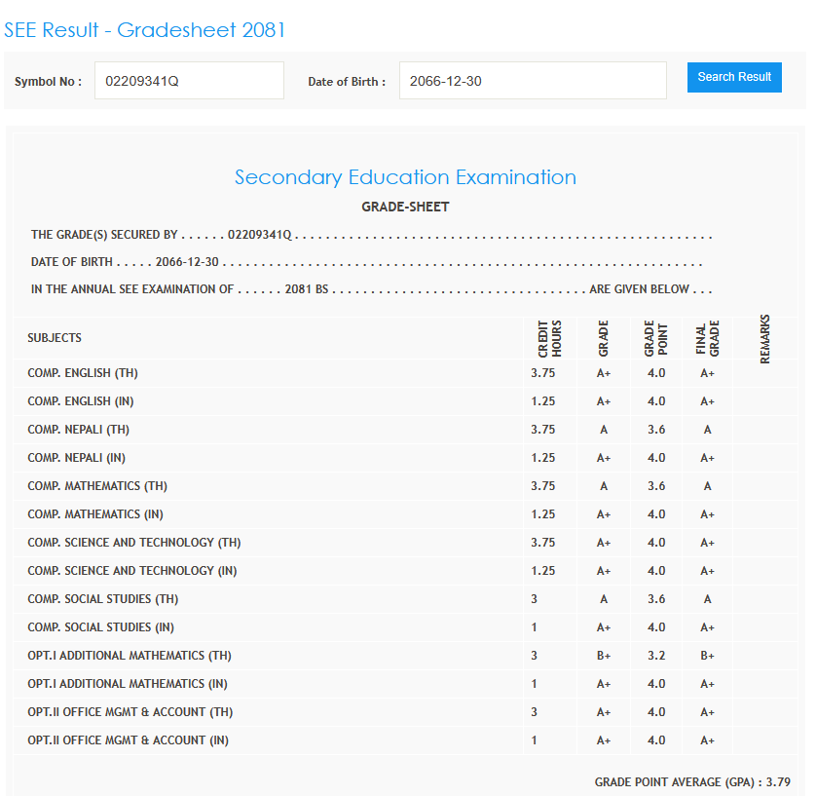Viewport: 816px width, 796px height.
Task: Click the Search Result button
Action: click(x=734, y=77)
